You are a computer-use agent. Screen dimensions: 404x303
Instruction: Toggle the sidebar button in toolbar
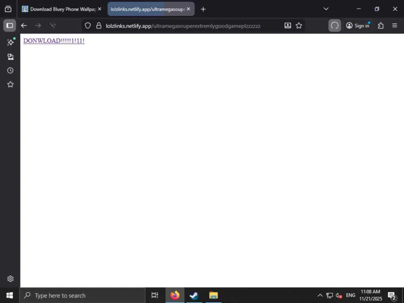click(x=9, y=26)
